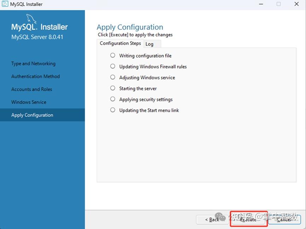
Task: Switch to the Configuration Steps tab
Action: 120,43
